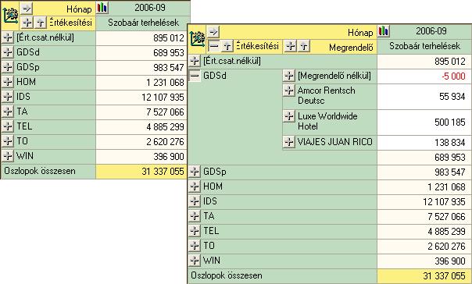Image resolution: width=472 pixels, height=284 pixels.
Task: Select the 138 834 value cell
Action: click(424, 143)
